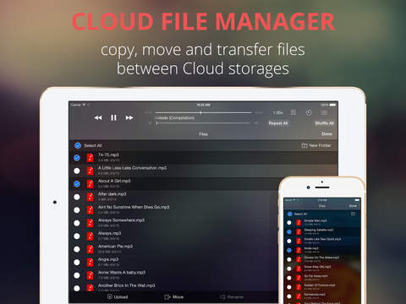Change the 1.00x playback speed

coord(277,112)
